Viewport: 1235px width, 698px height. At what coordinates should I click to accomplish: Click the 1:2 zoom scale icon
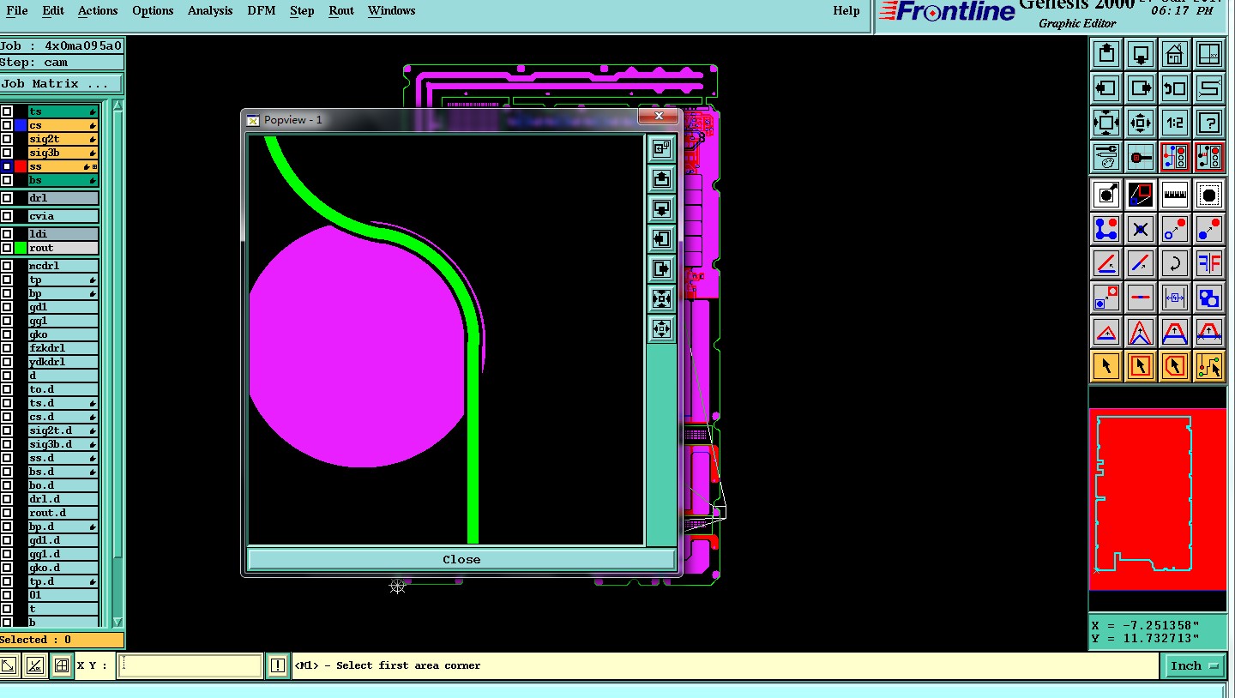click(1175, 123)
